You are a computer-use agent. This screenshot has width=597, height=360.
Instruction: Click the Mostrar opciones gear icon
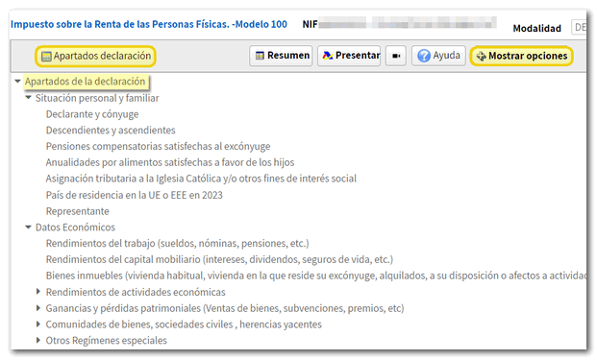[482, 57]
